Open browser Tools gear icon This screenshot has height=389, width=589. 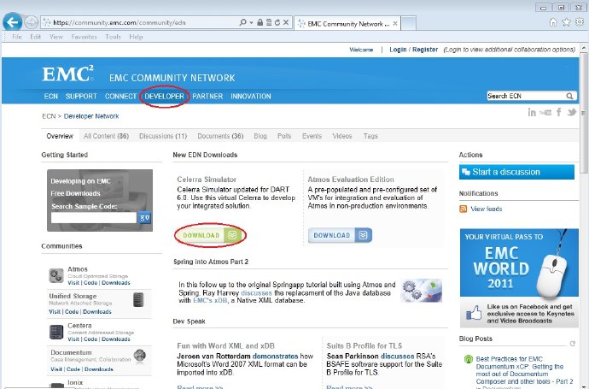(x=580, y=22)
